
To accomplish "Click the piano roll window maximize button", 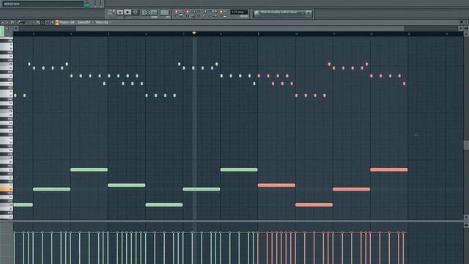I will [461, 23].
